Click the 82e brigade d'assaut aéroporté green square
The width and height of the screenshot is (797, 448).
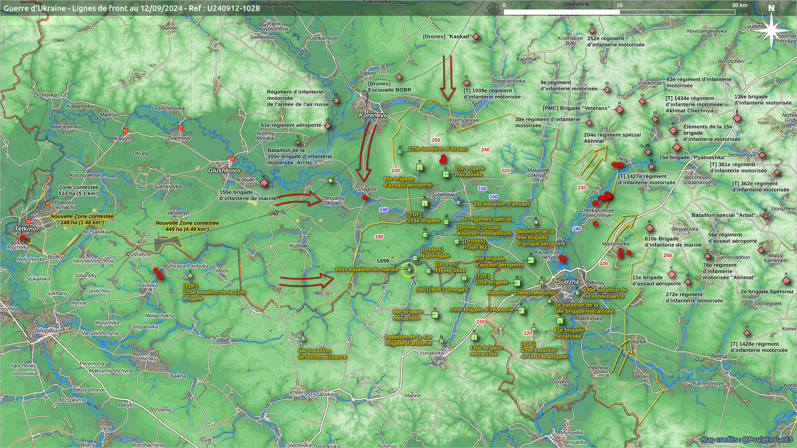pos(420,167)
